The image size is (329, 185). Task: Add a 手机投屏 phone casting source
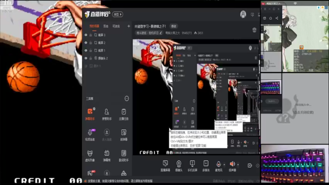tap(192, 166)
